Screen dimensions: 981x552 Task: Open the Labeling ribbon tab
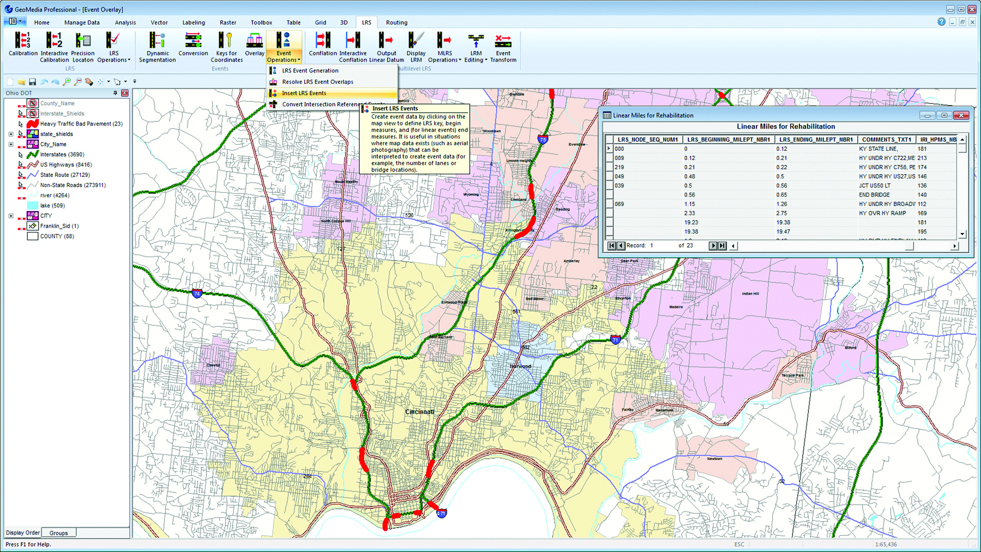click(x=193, y=22)
